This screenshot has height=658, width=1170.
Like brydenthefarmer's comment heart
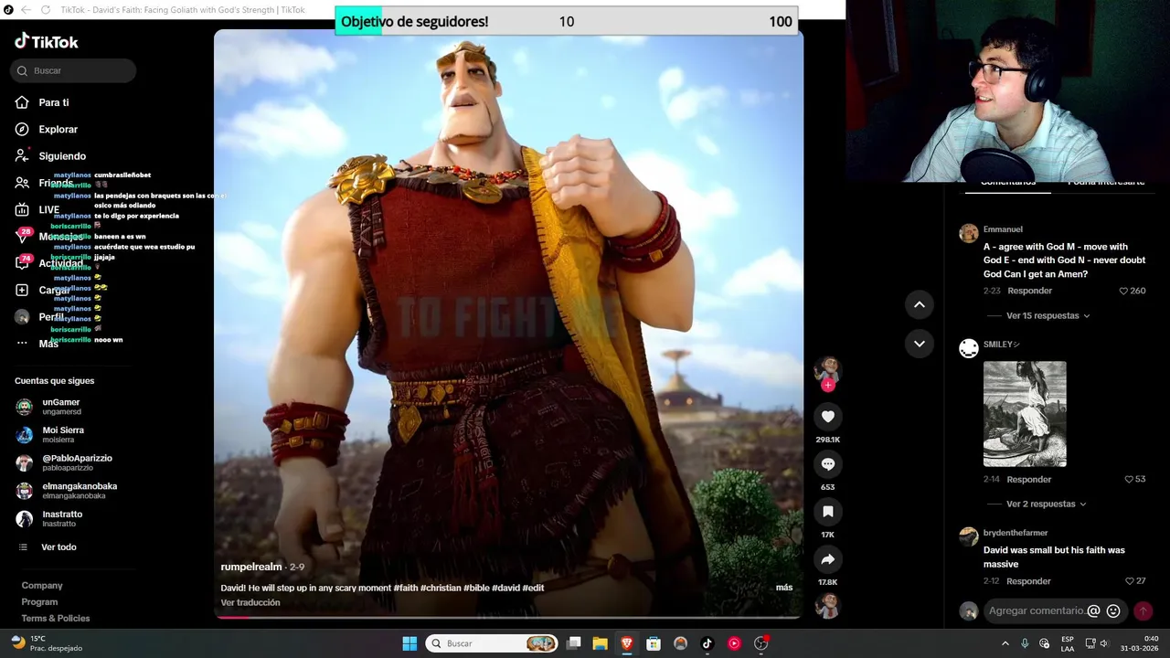(1130, 581)
